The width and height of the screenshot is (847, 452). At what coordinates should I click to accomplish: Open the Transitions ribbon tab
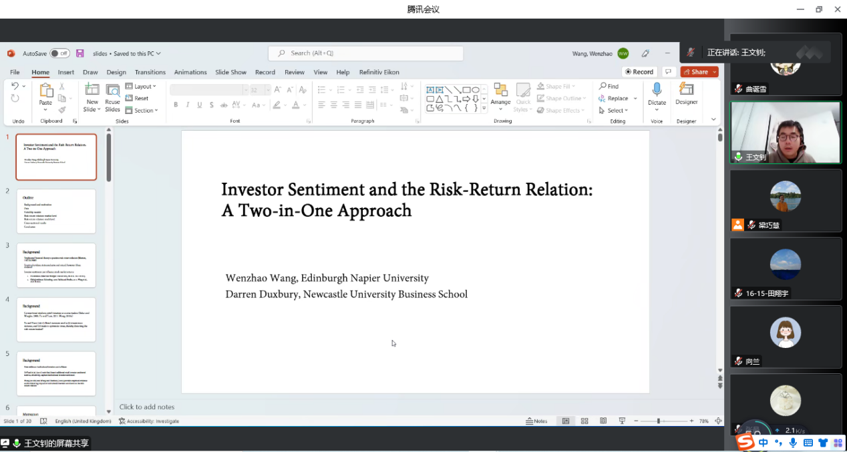pos(150,72)
